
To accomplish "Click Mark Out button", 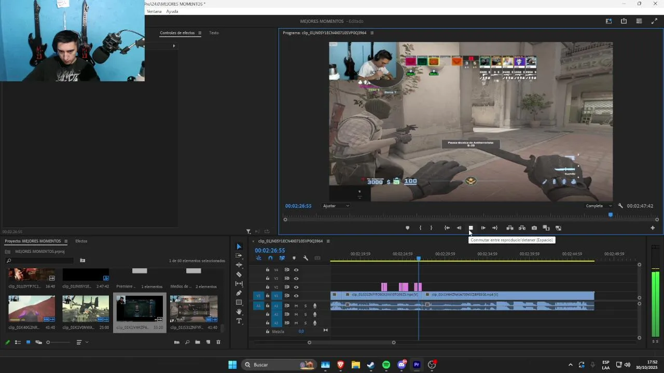I will 431,228.
